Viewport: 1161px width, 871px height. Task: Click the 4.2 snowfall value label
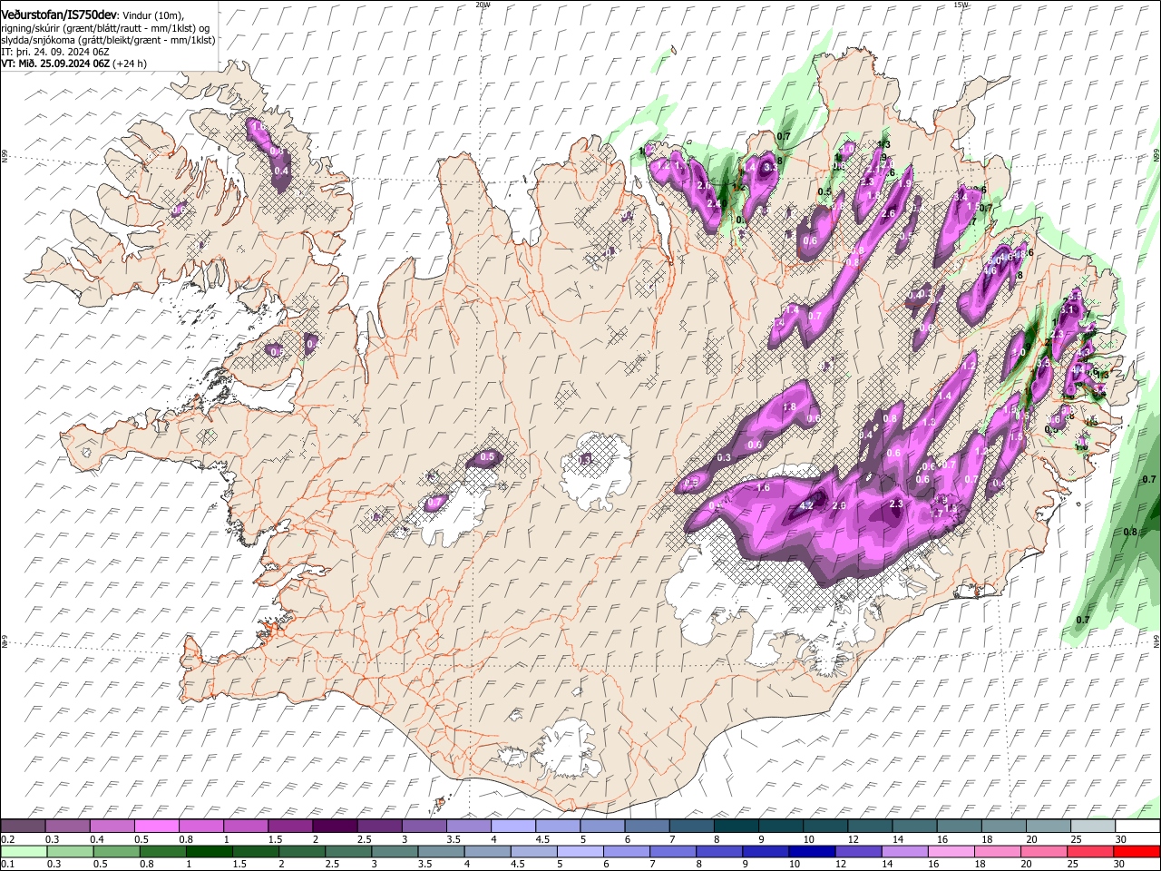click(807, 505)
